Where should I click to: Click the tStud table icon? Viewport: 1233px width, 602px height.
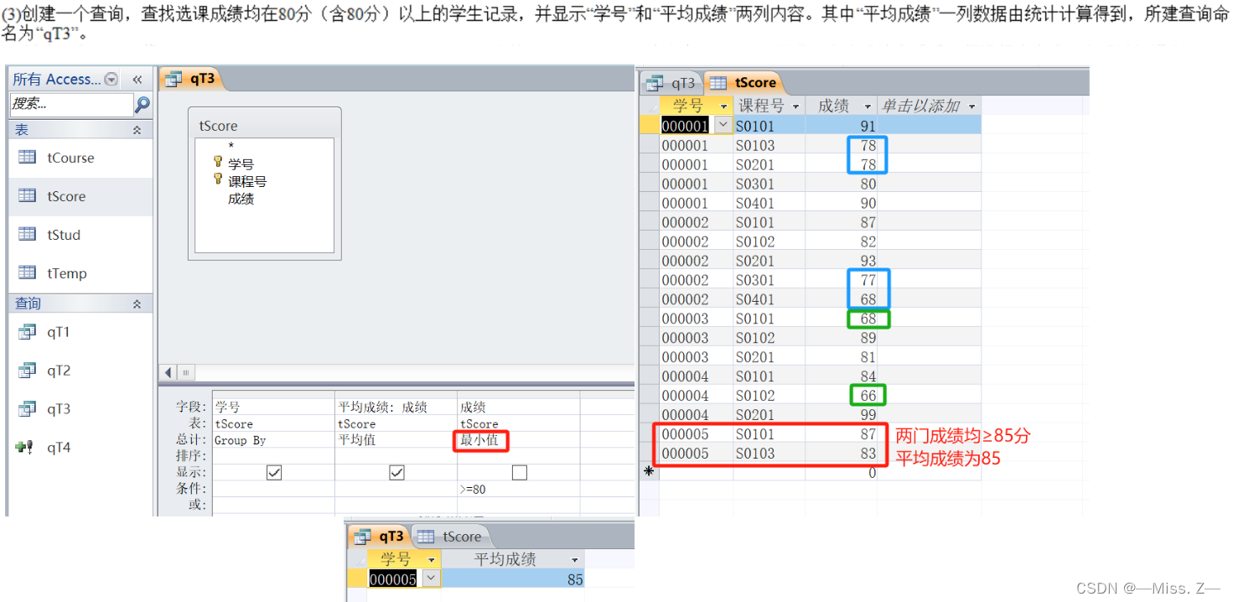click(x=28, y=235)
